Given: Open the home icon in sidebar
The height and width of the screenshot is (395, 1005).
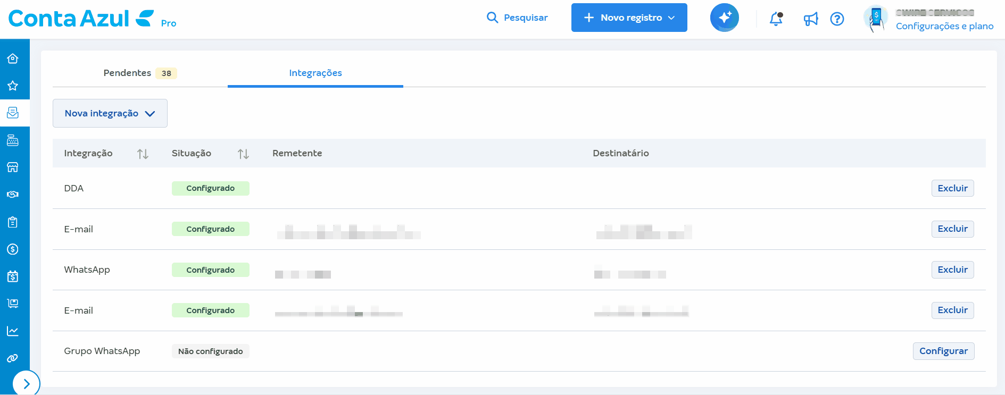Looking at the screenshot, I should point(13,58).
